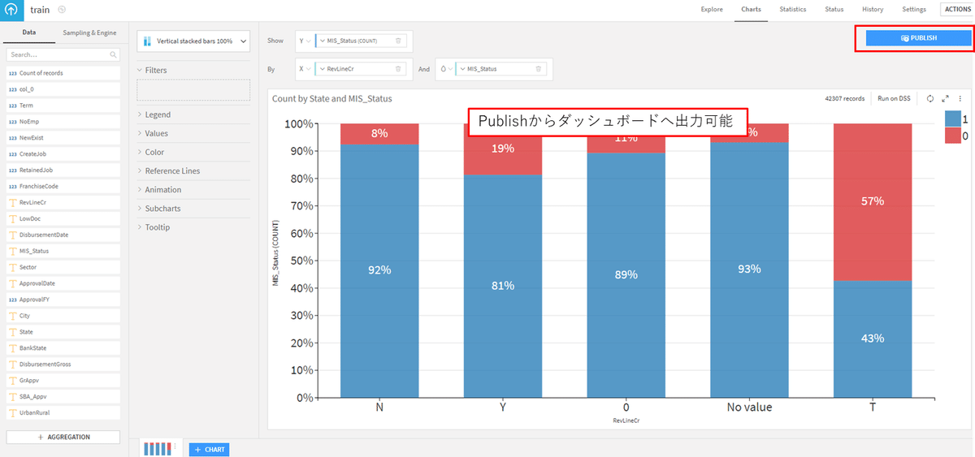
Task: Click the stacked bars chart type icon
Action: pyautogui.click(x=148, y=41)
